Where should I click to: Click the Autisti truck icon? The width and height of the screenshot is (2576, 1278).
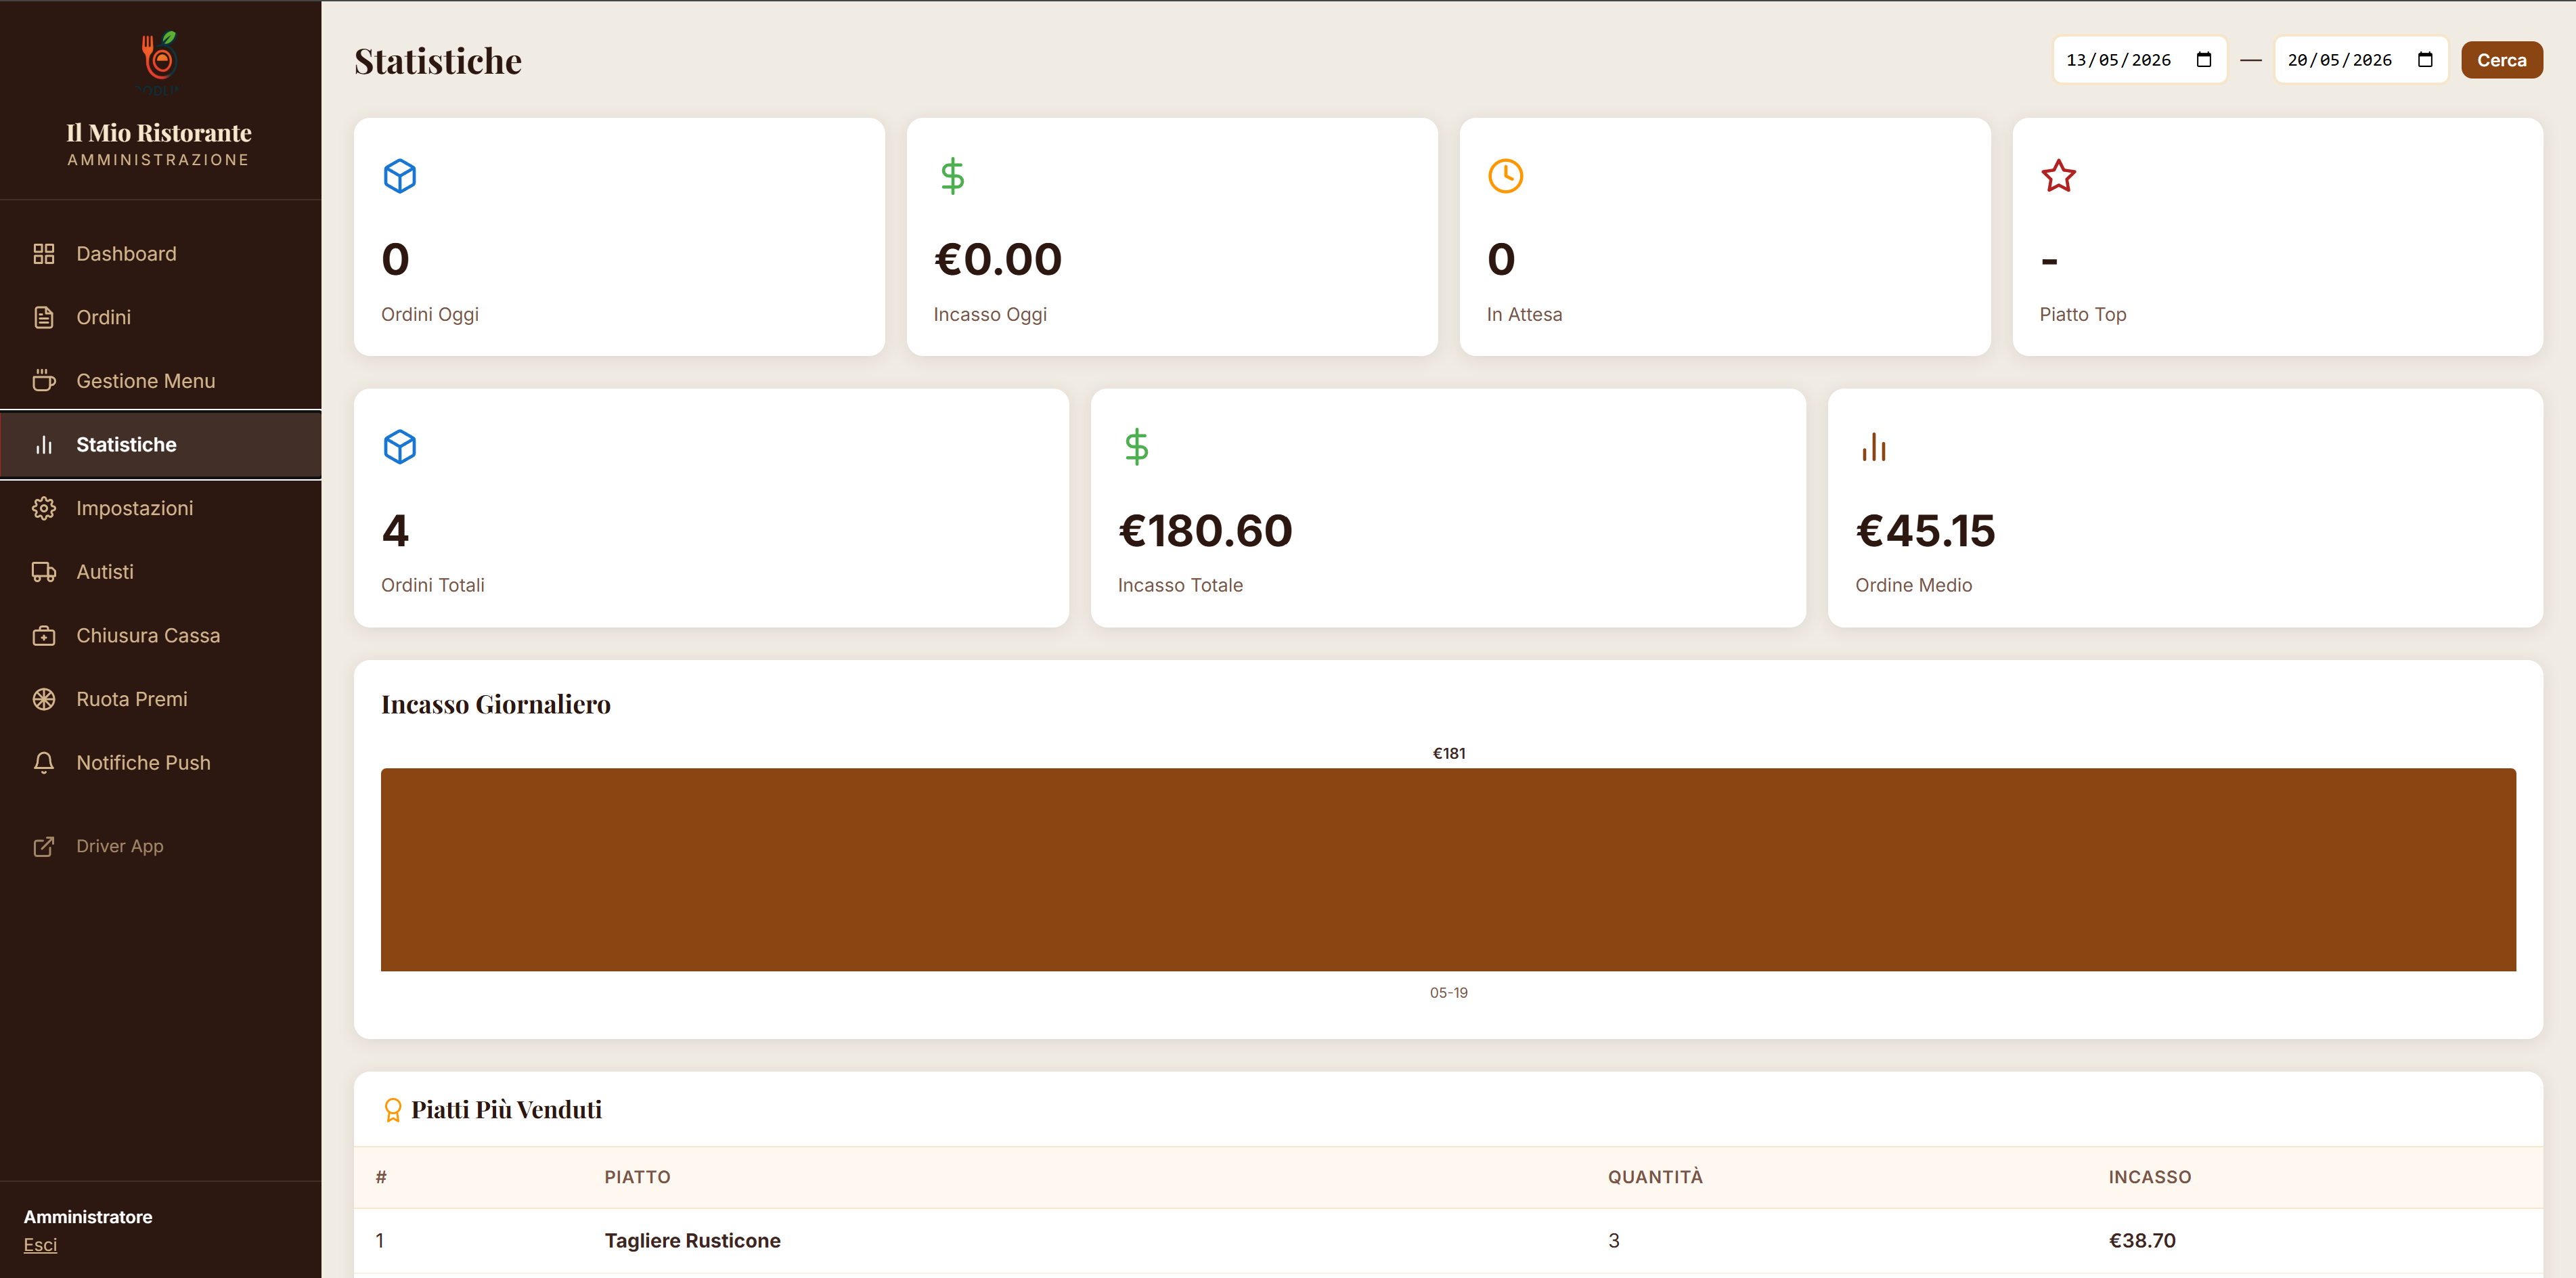44,572
